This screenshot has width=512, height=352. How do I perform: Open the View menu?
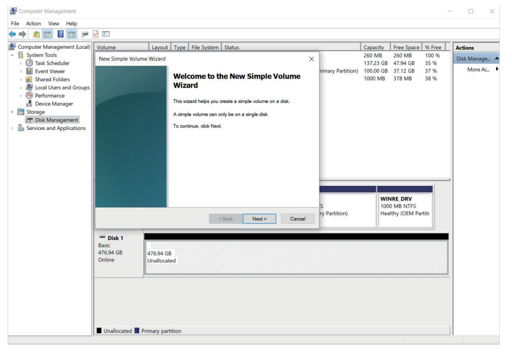point(54,23)
